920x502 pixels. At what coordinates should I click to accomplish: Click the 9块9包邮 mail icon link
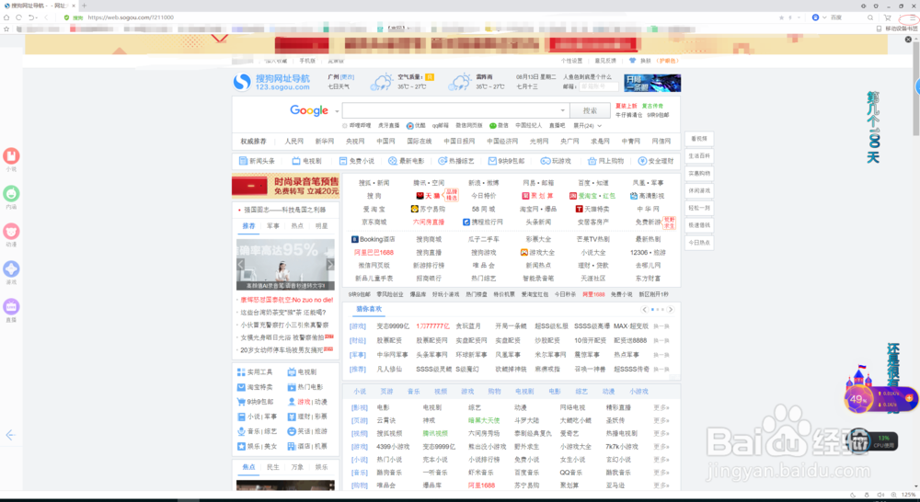(492, 161)
